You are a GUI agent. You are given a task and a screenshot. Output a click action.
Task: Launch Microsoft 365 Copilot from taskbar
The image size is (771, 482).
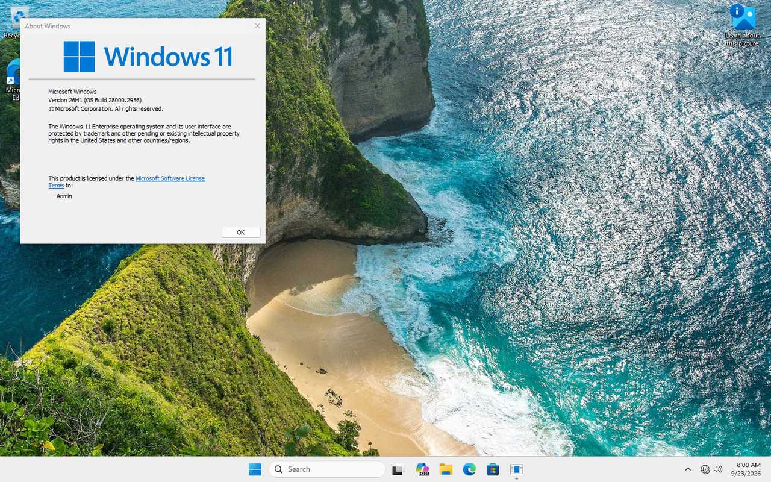pos(422,469)
